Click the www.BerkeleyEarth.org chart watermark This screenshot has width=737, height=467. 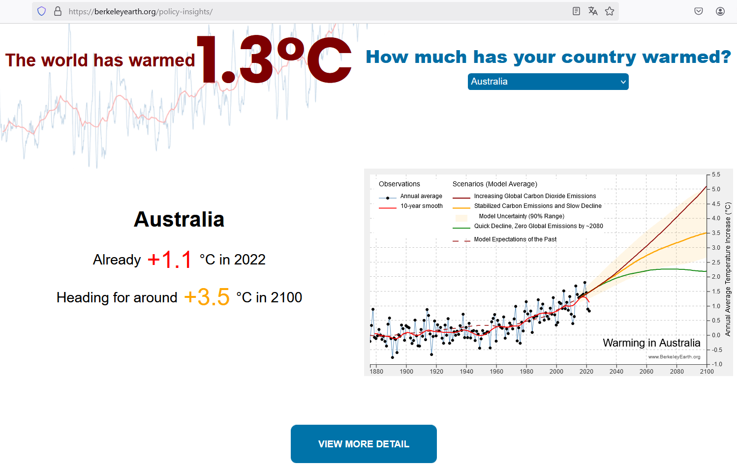(674, 357)
